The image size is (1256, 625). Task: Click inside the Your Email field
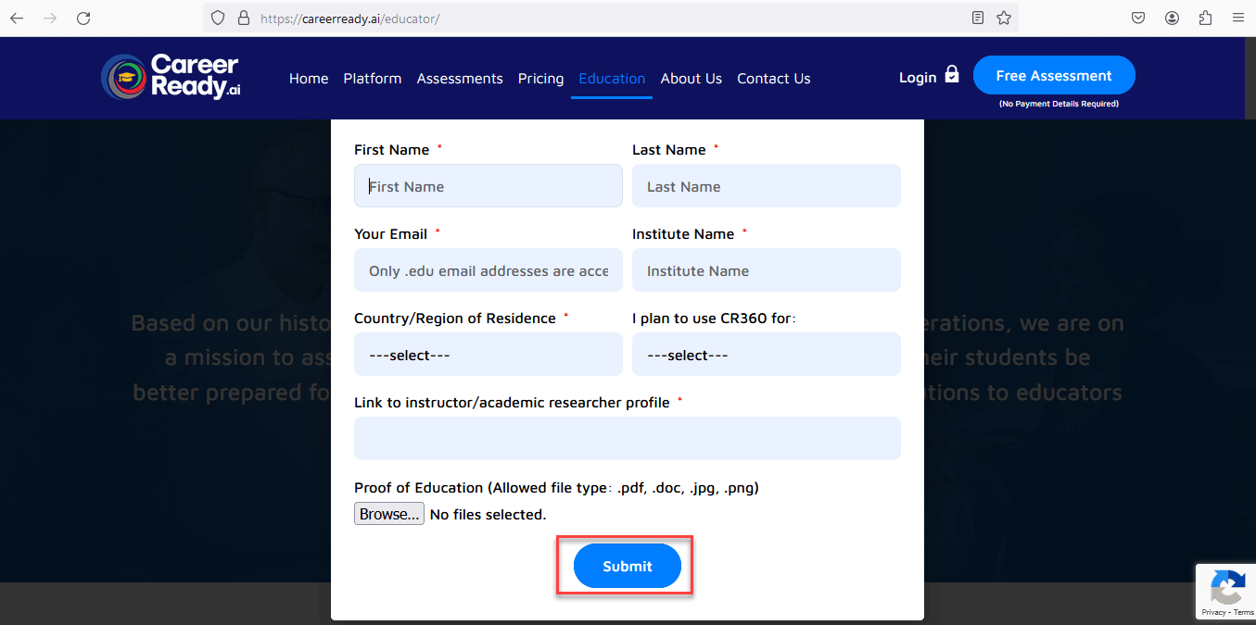coord(488,269)
